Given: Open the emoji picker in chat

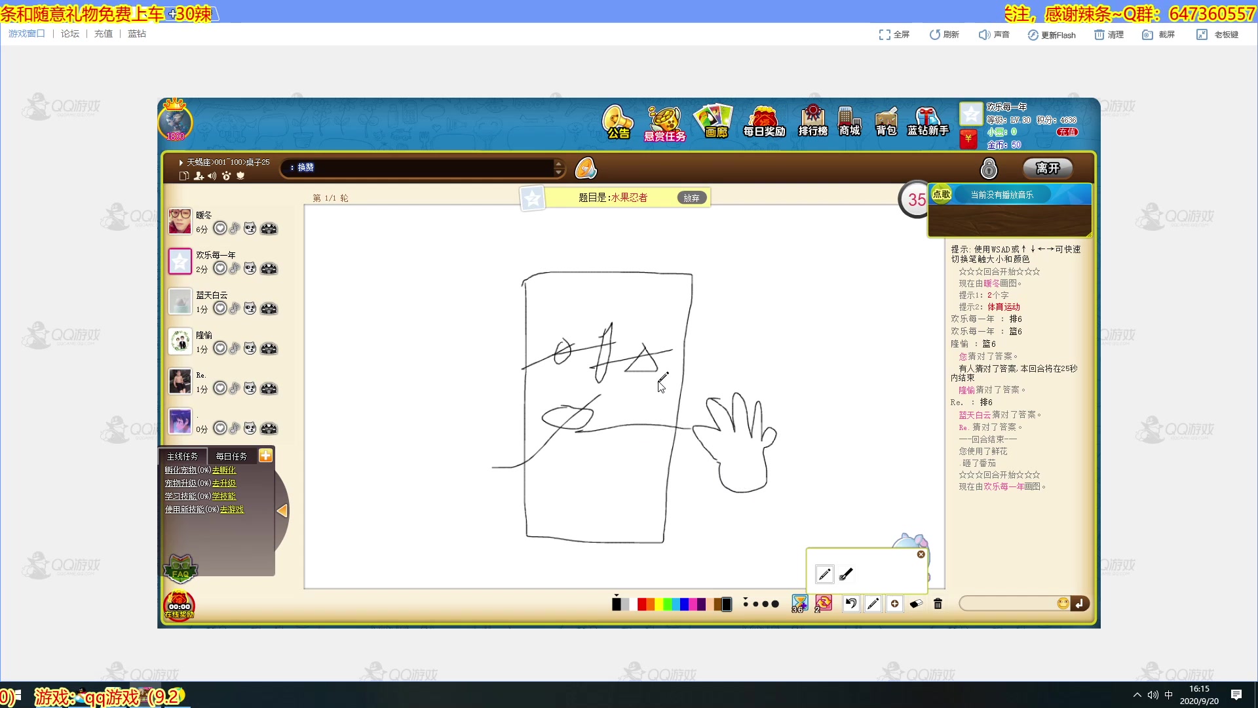Looking at the screenshot, I should pyautogui.click(x=1063, y=603).
